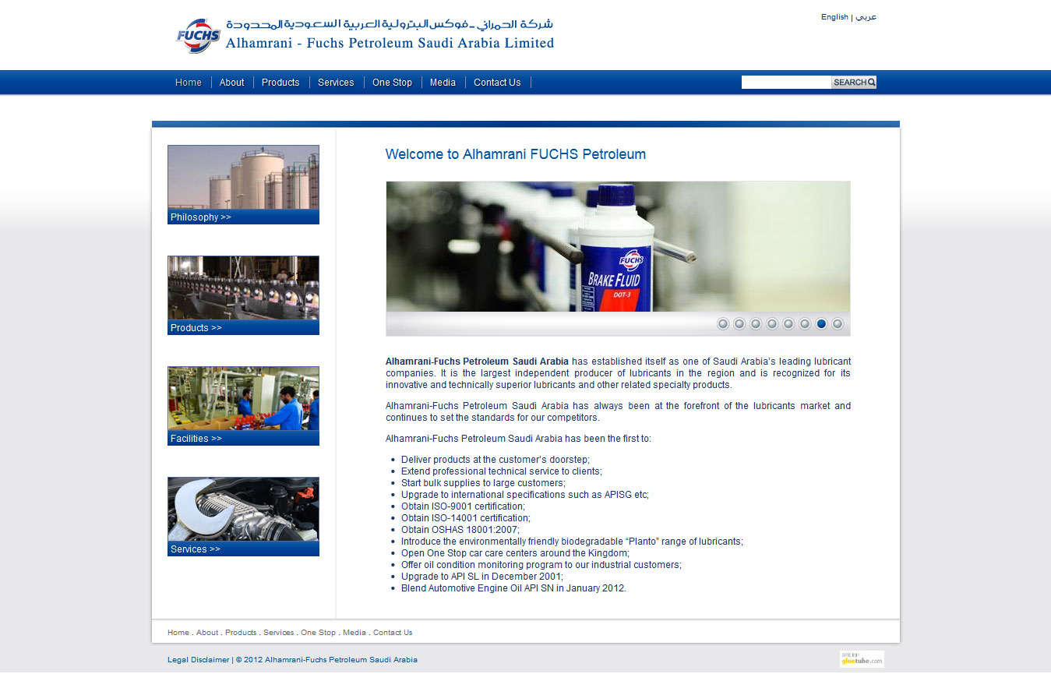1051x674 pixels.
Task: Click the bullet about international specifications APISG
Action: pos(525,495)
